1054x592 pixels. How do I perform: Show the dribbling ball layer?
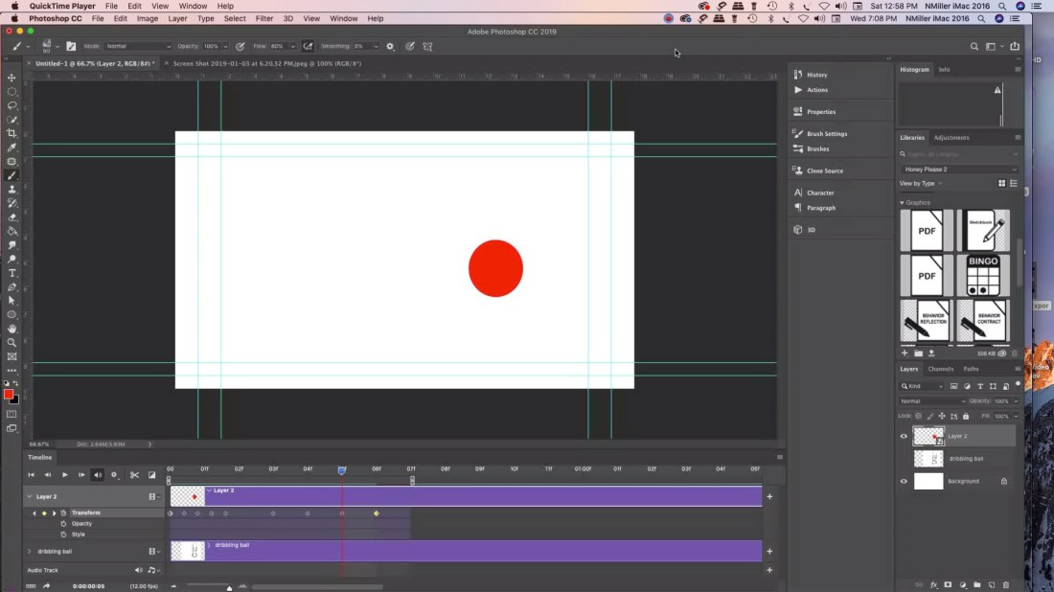tap(904, 458)
